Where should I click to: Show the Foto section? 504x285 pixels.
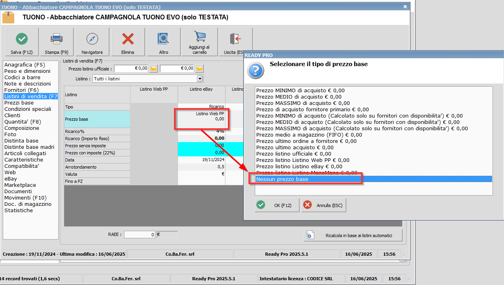point(10,134)
